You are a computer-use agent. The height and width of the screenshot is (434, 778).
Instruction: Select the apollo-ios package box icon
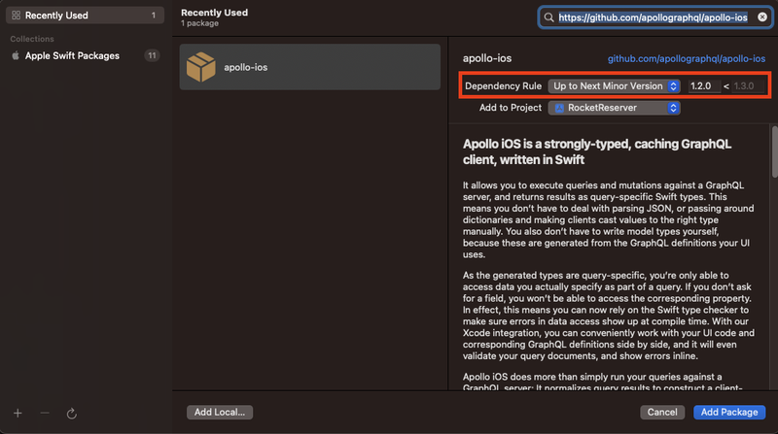coord(201,67)
